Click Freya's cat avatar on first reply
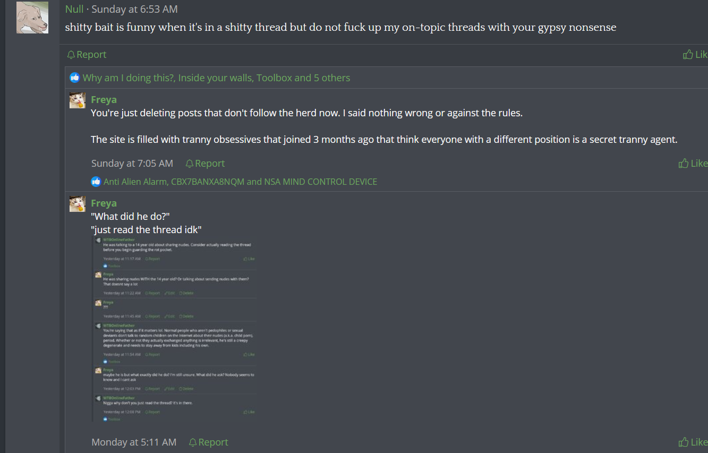Screen dimensions: 708x453 [78, 100]
